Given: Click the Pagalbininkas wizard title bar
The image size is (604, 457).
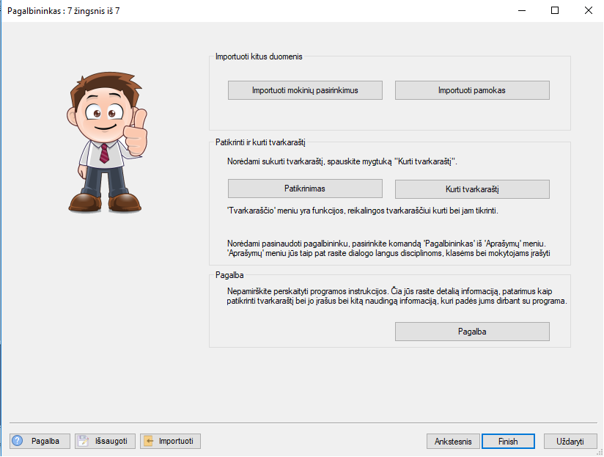Looking at the screenshot, I should [x=220, y=10].
